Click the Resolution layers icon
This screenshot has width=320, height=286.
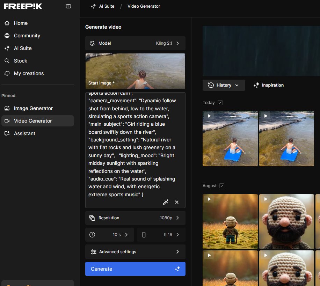click(x=92, y=218)
